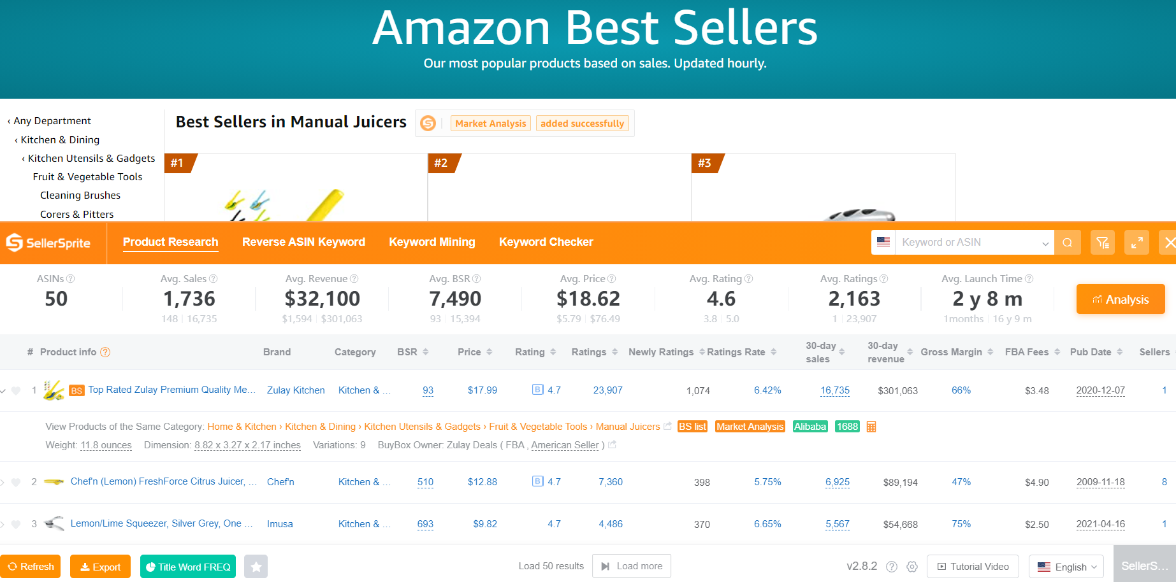The image size is (1176, 582).
Task: Open the filter list icon
Action: 1102,243
